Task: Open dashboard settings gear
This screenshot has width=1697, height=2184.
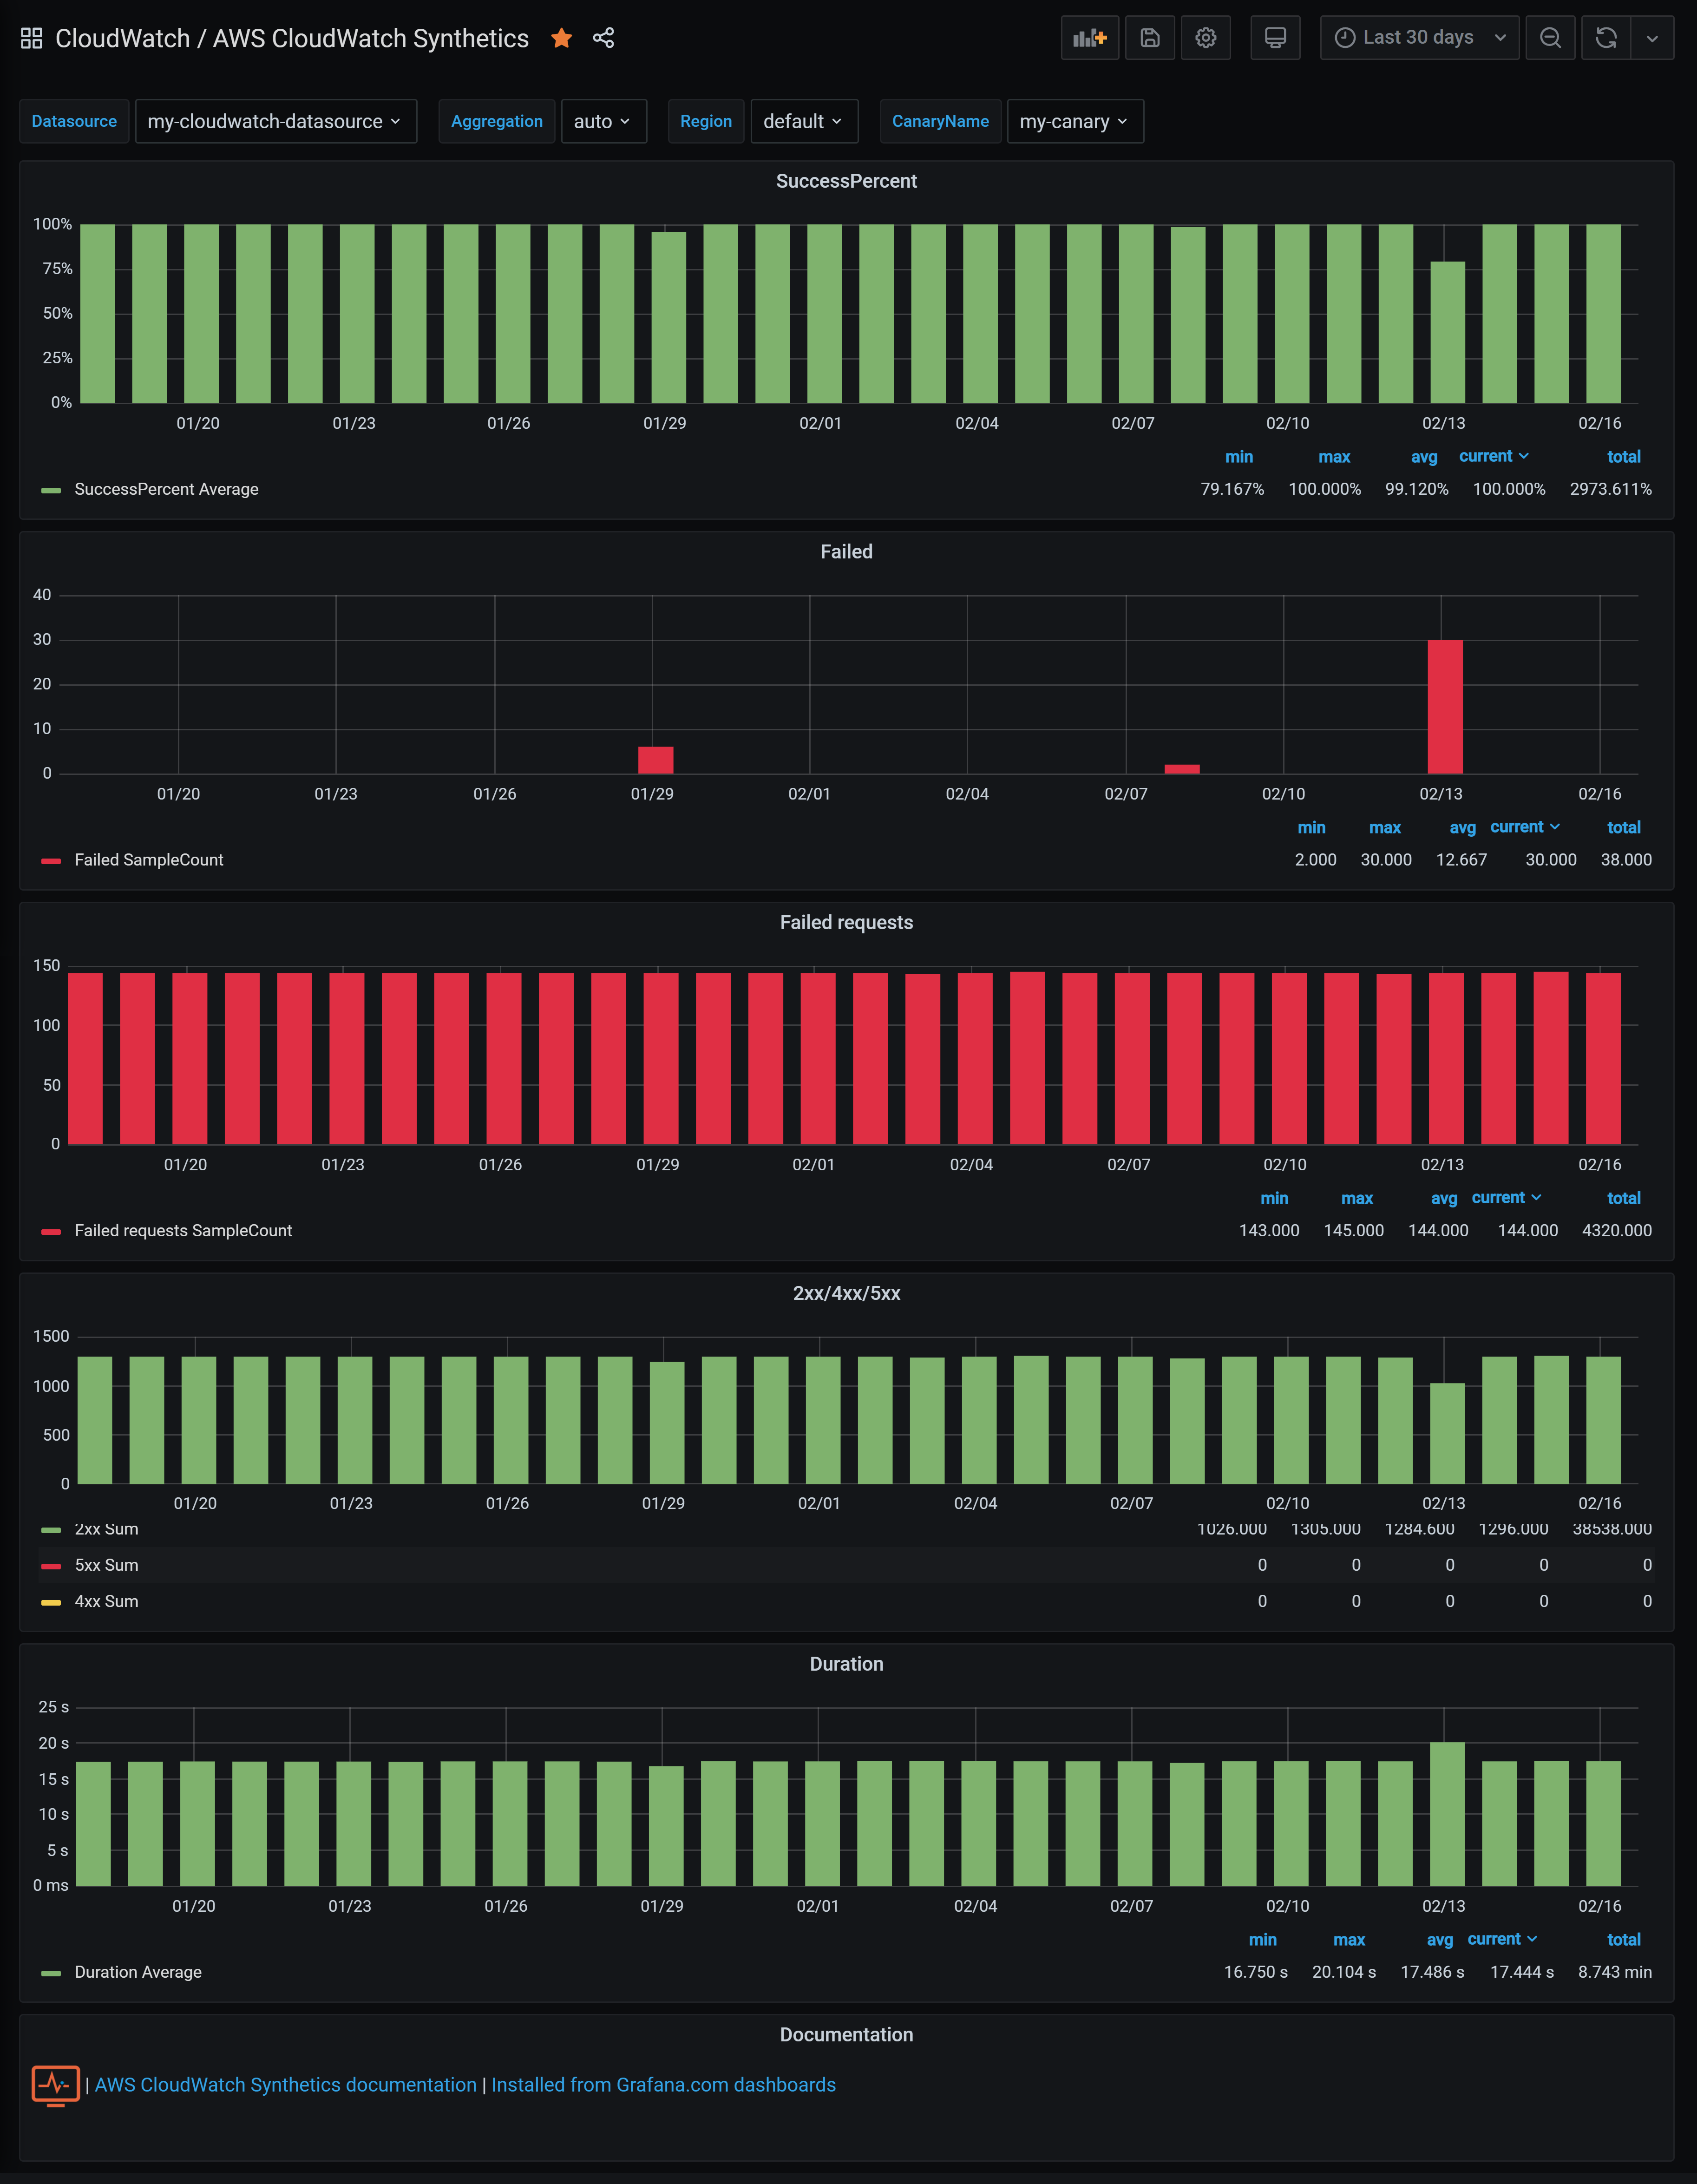Action: [1205, 38]
